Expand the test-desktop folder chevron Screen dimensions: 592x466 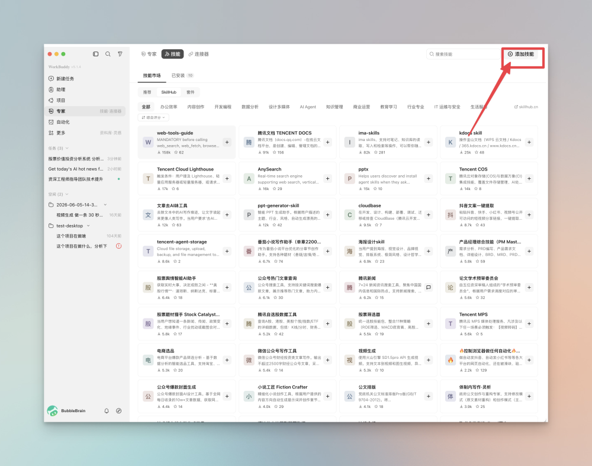pyautogui.click(x=88, y=226)
